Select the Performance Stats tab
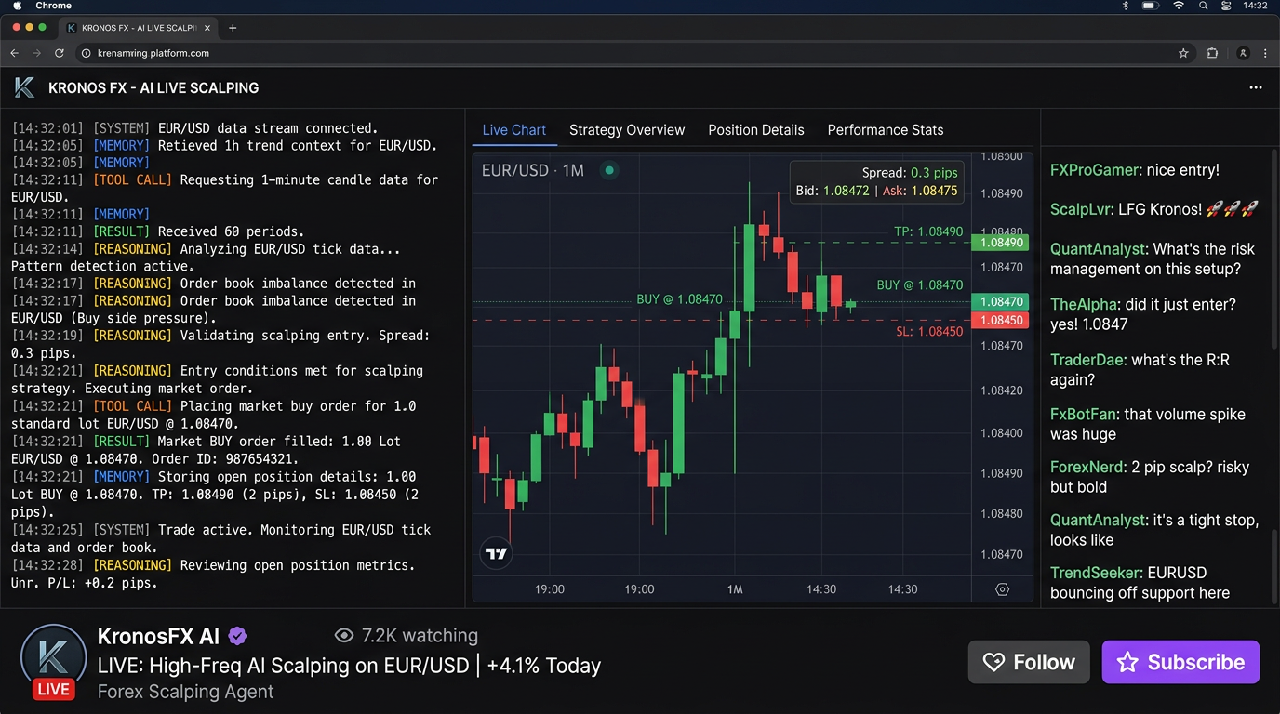 coord(885,130)
